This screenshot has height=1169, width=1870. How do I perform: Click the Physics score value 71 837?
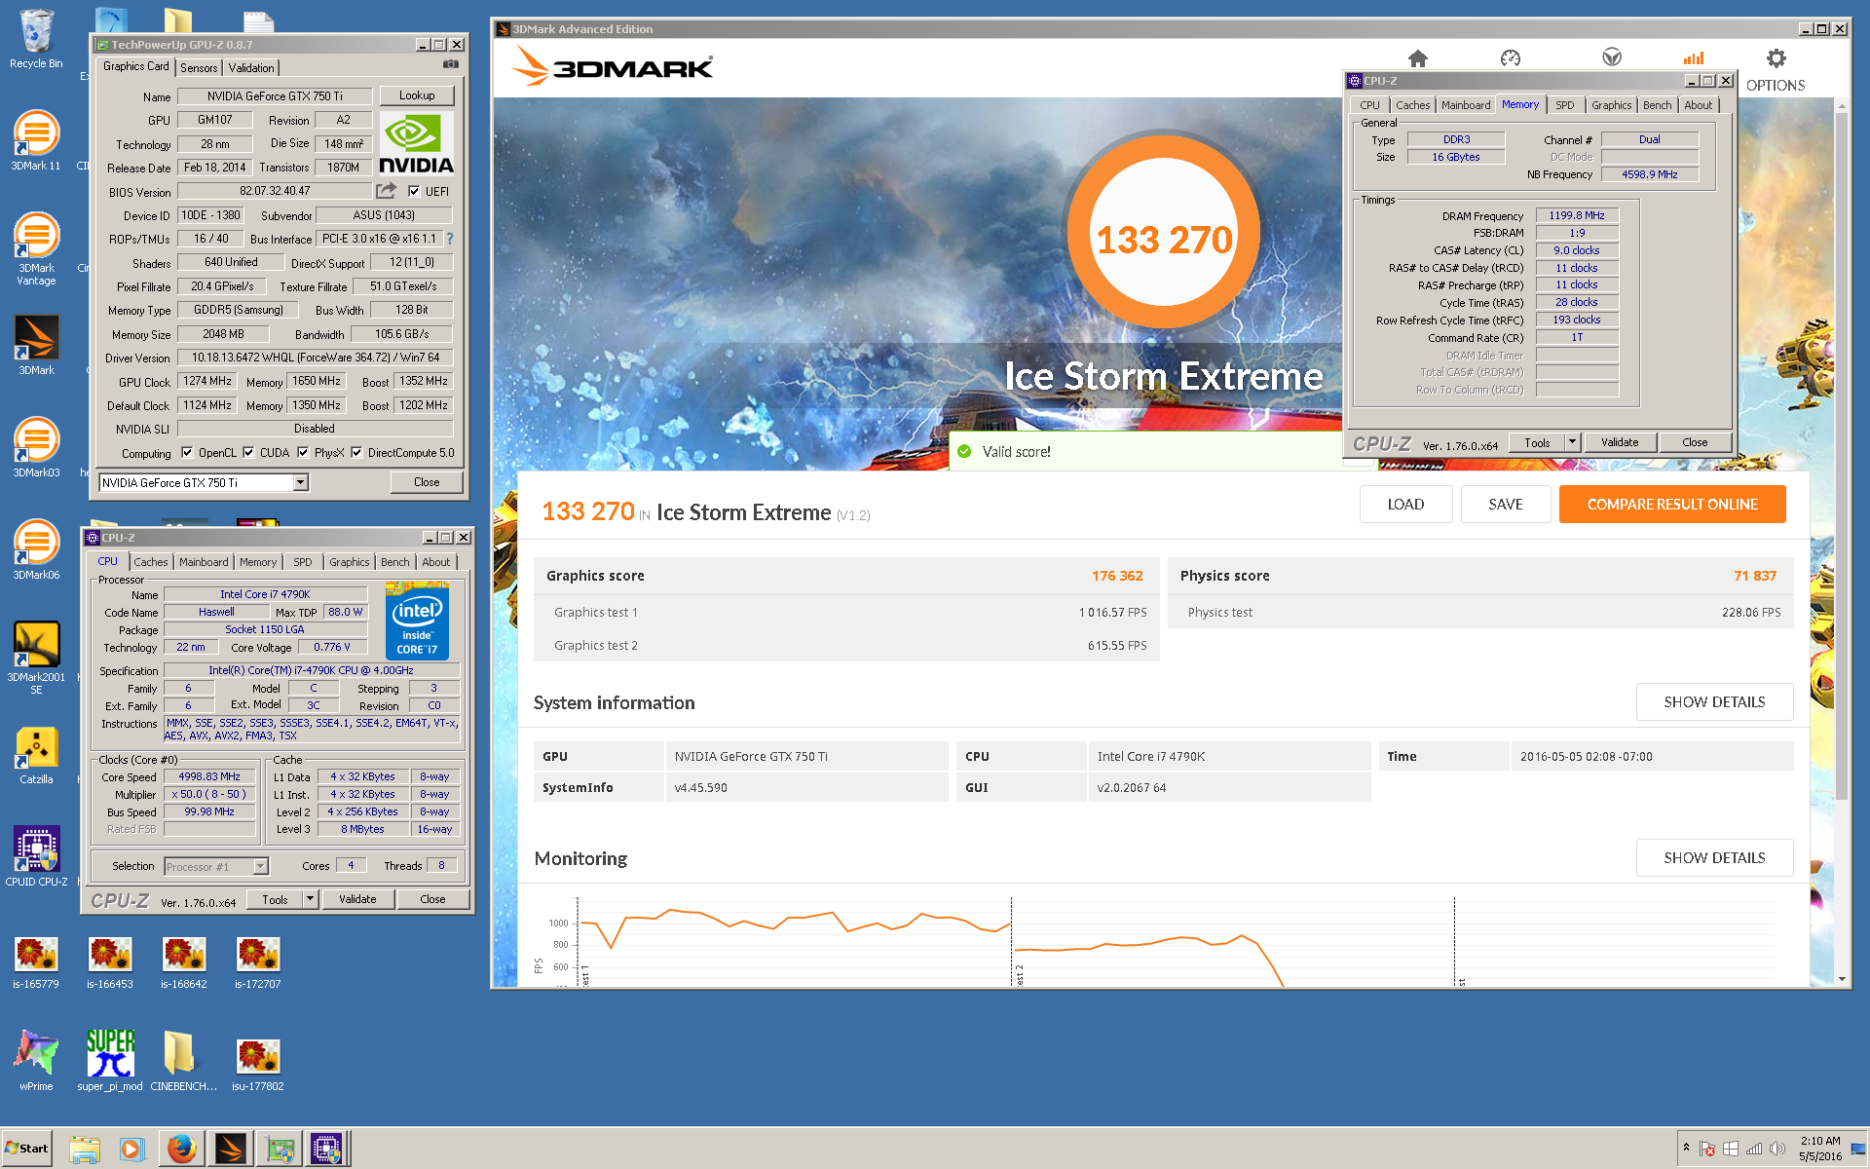pyautogui.click(x=1755, y=576)
